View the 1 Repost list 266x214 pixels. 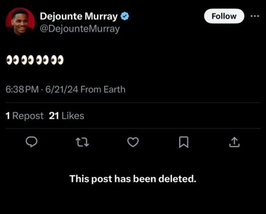(x=25, y=116)
